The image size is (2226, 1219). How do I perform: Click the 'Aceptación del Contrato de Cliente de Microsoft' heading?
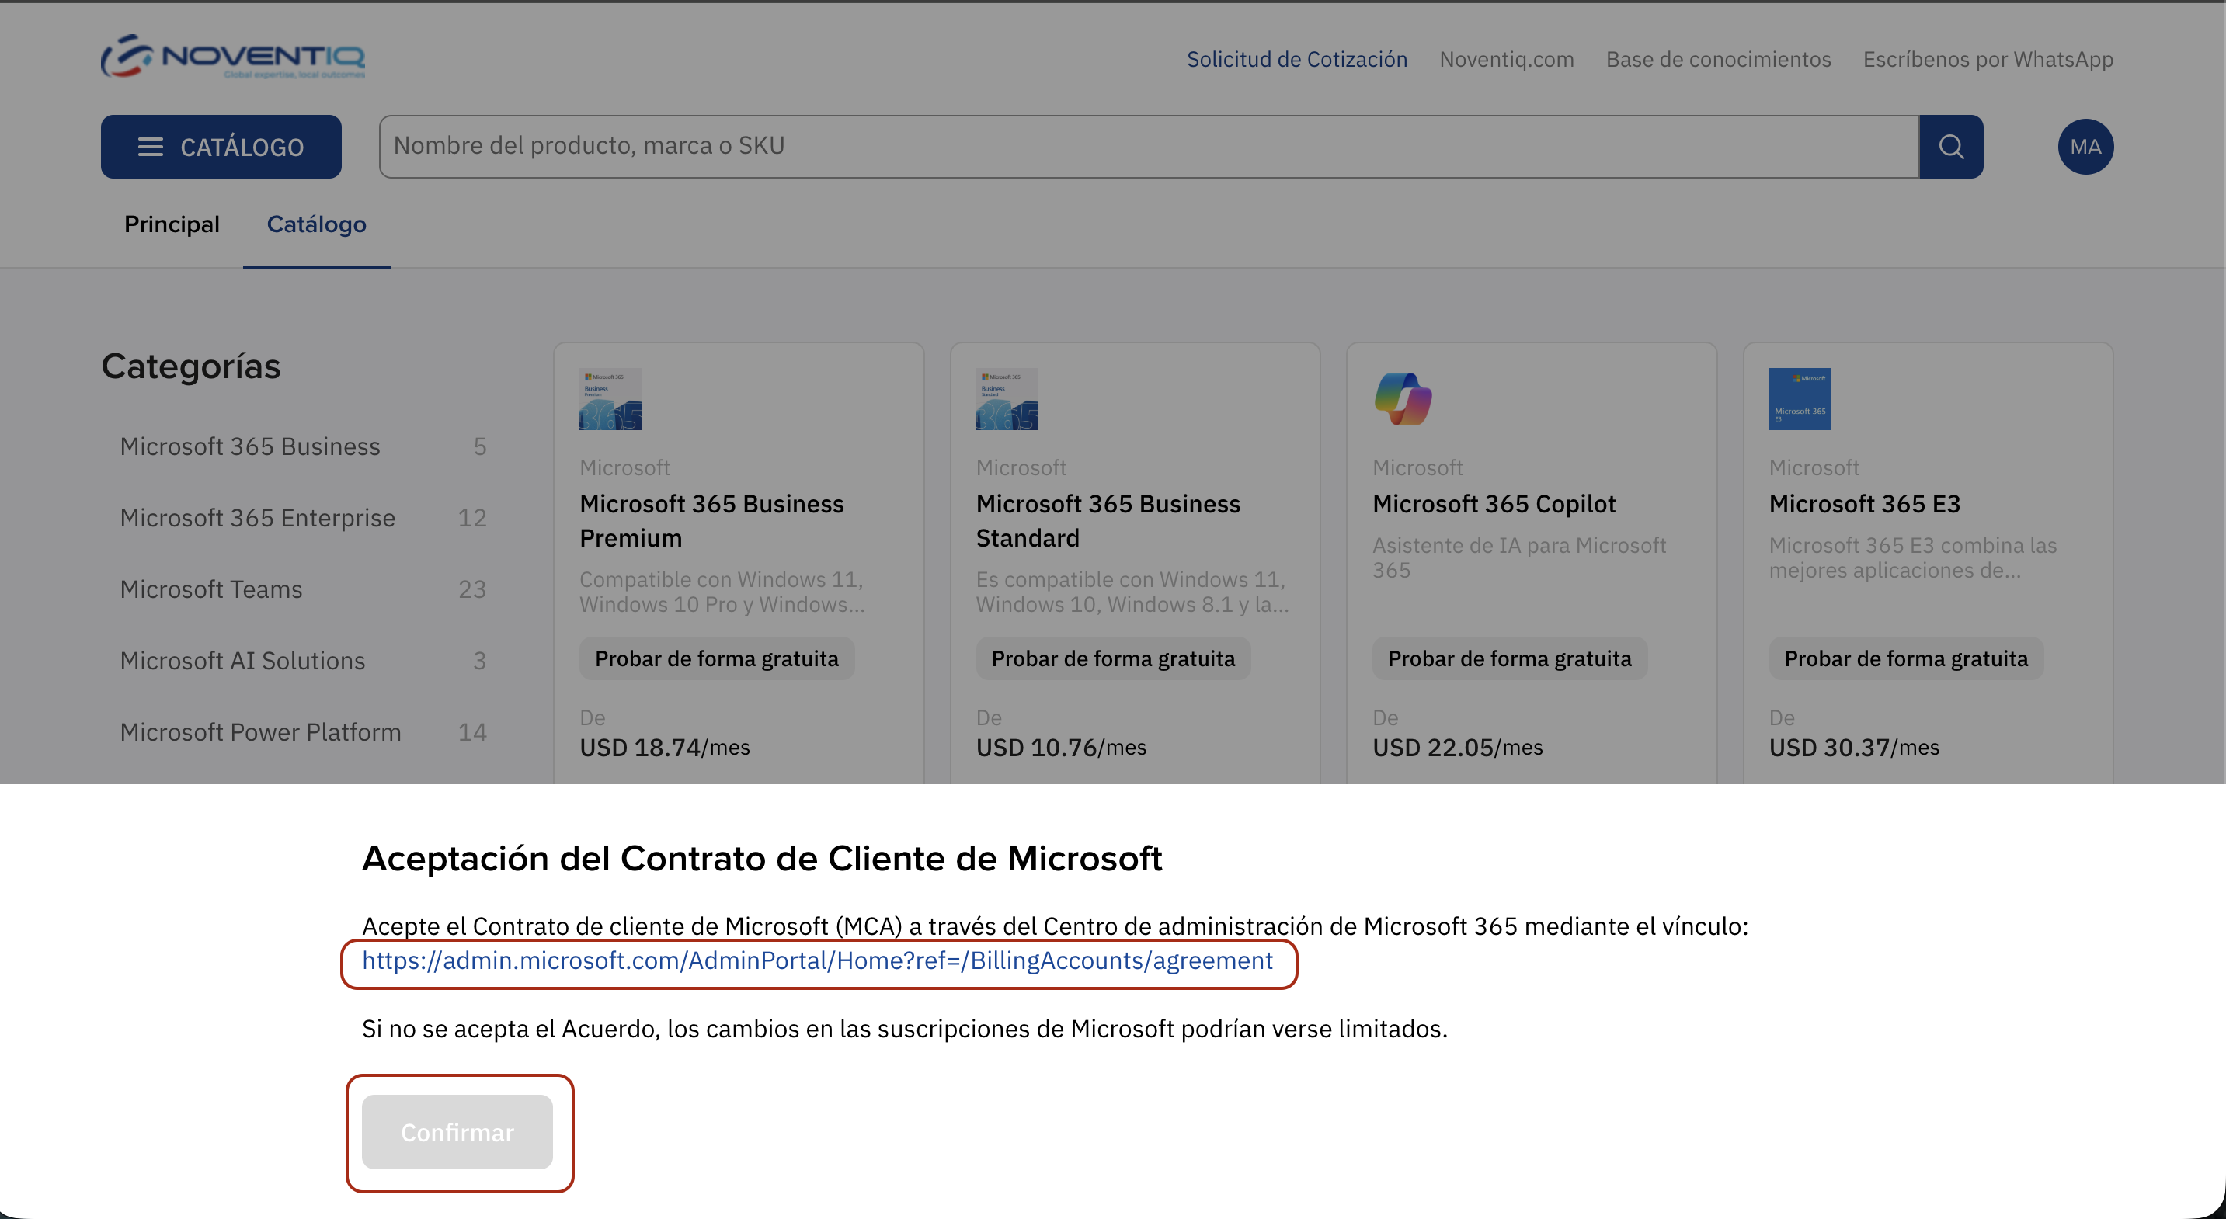coord(762,859)
